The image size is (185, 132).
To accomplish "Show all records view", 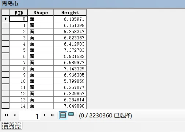I will click(63, 115).
